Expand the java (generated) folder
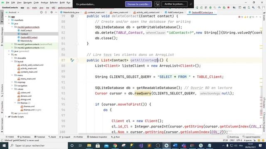The width and height of the screenshot is (266, 149). [9, 51]
